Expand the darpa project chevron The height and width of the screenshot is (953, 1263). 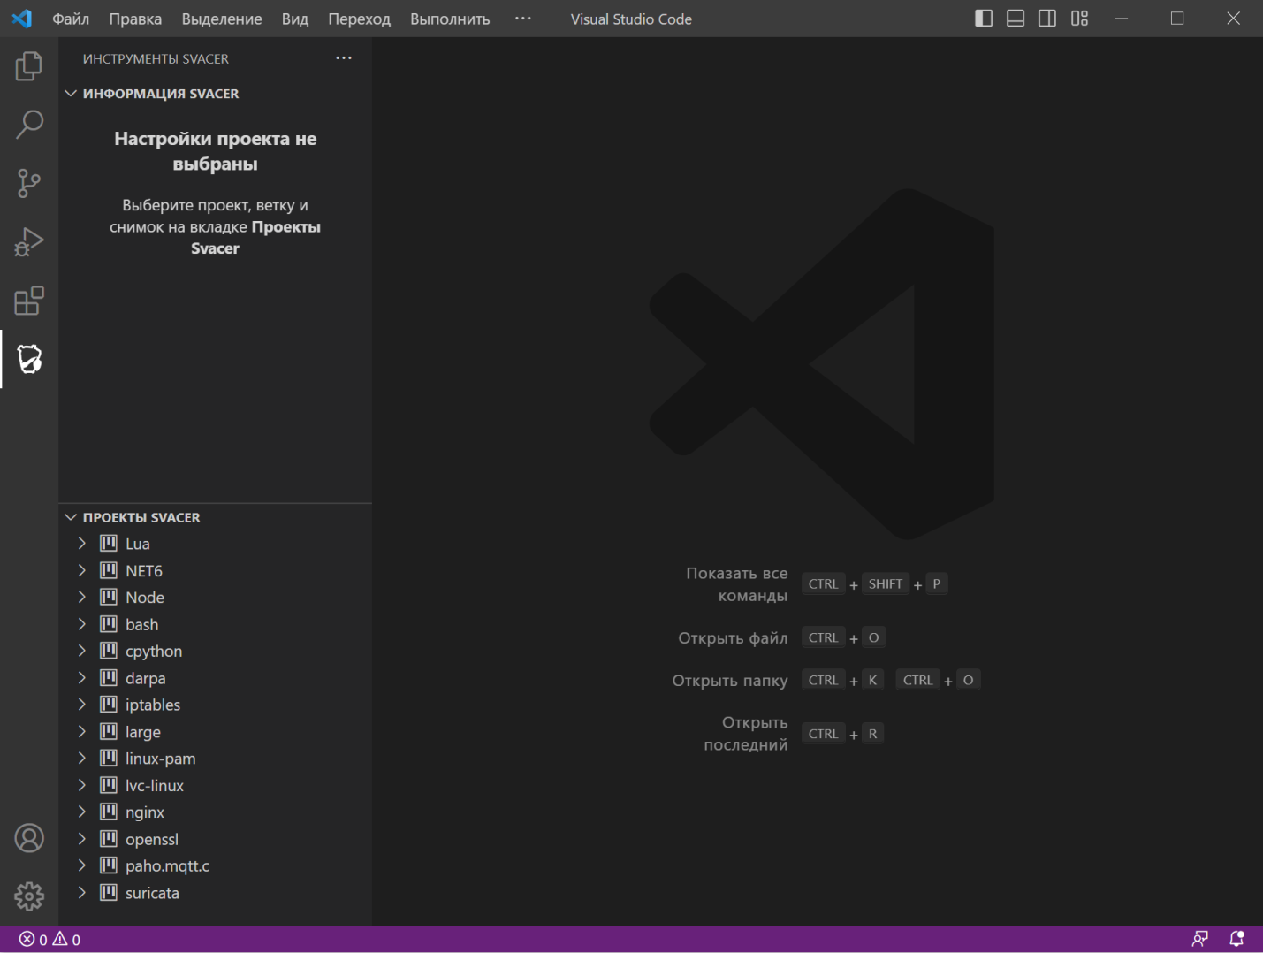82,677
